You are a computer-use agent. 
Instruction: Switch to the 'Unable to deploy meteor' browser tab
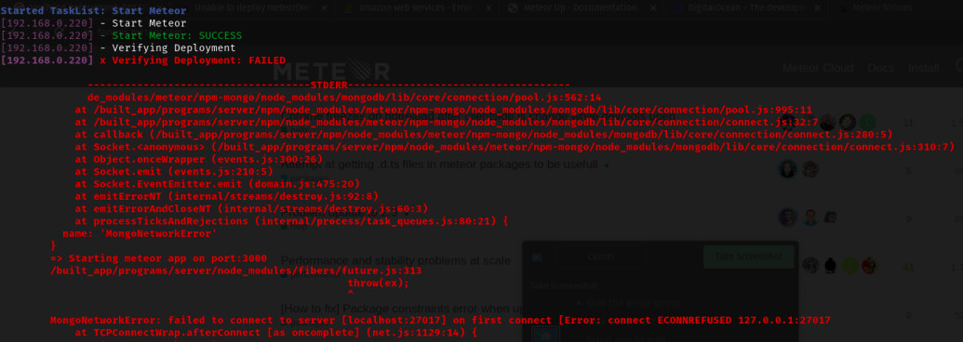point(254,8)
